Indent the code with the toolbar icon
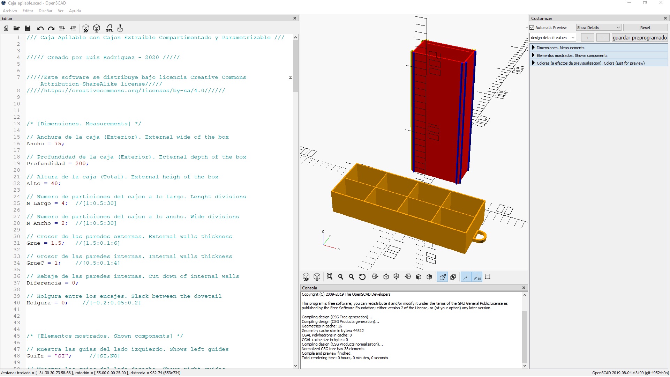 pos(73,28)
